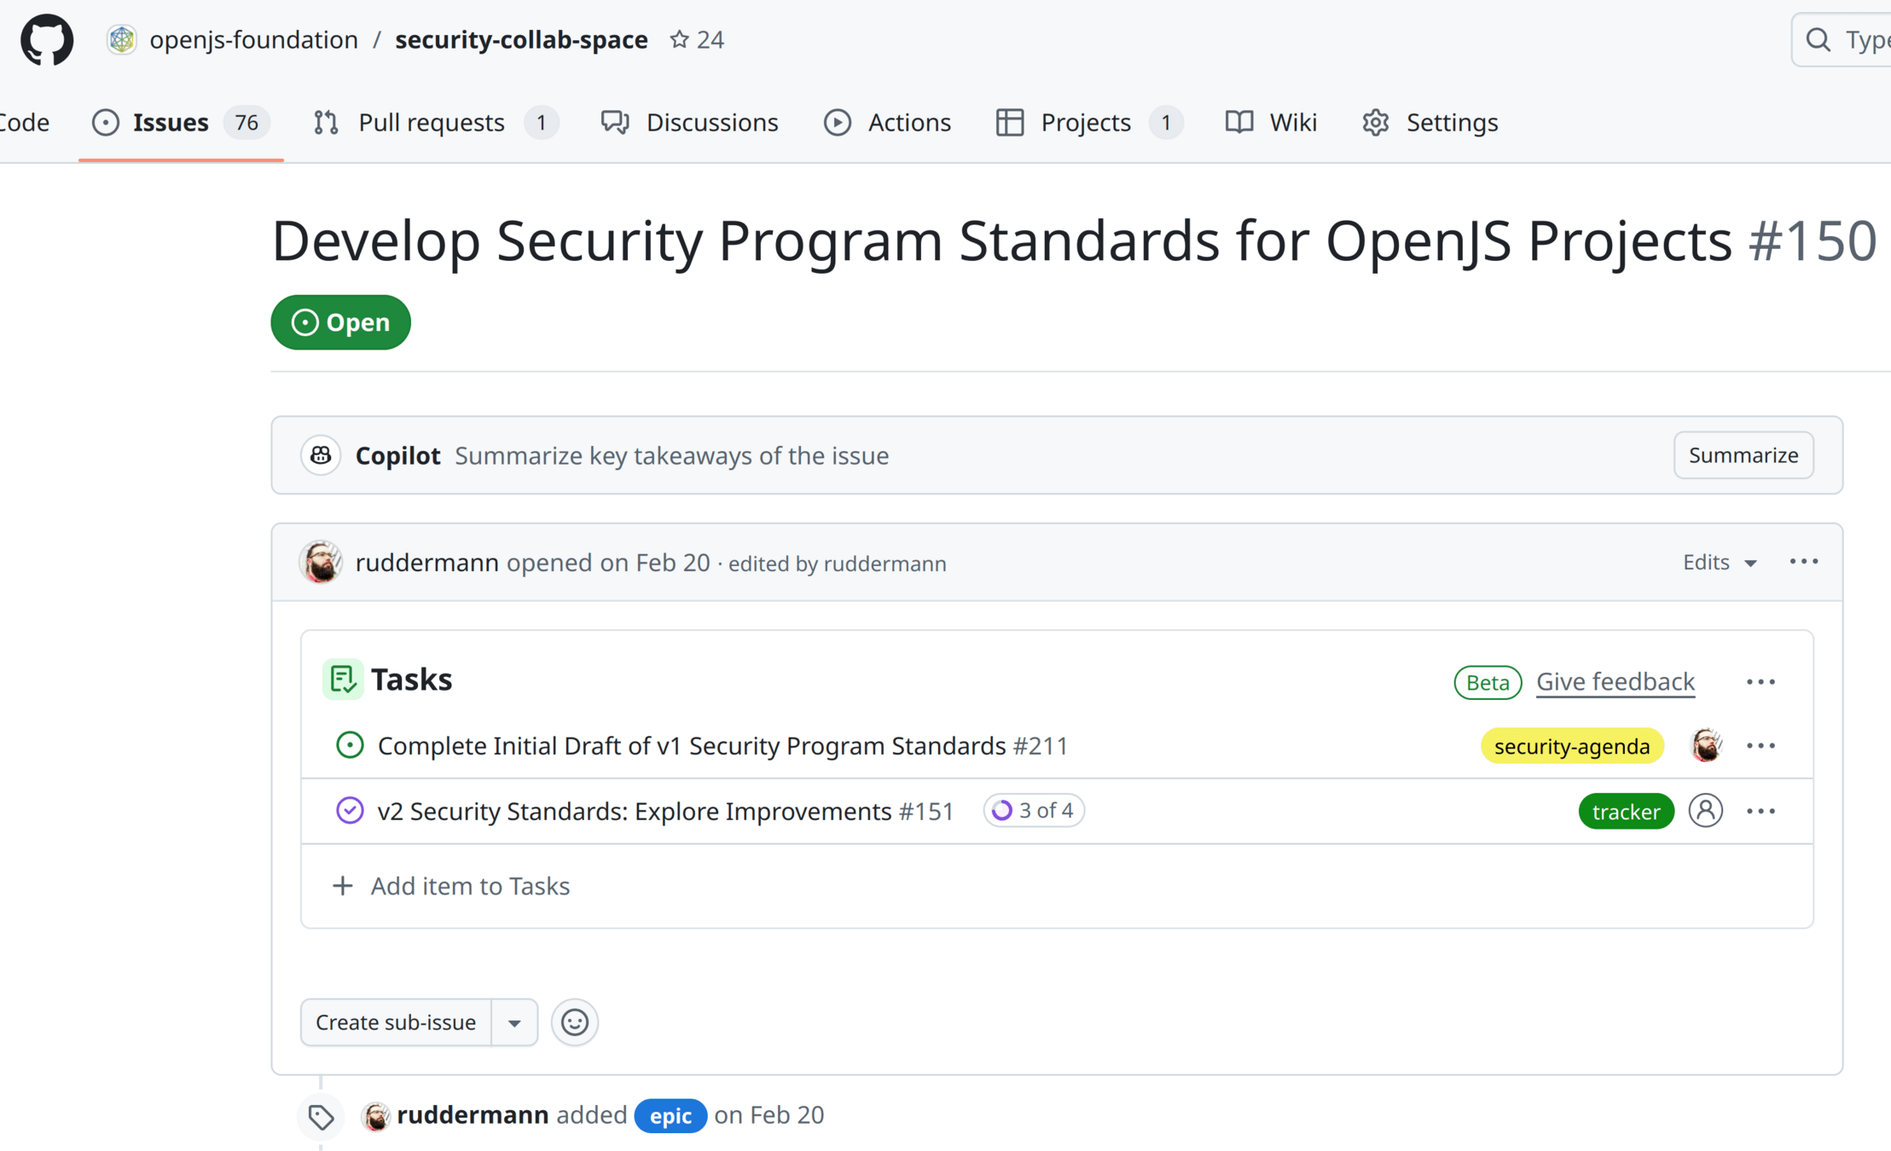Click the security-agenda yellow label

tap(1571, 746)
